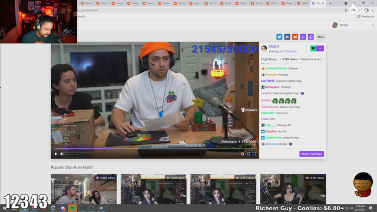This screenshot has height=212, width=377.
Task: Open Chrome three-dot menu
Action: pyautogui.click(x=373, y=11)
